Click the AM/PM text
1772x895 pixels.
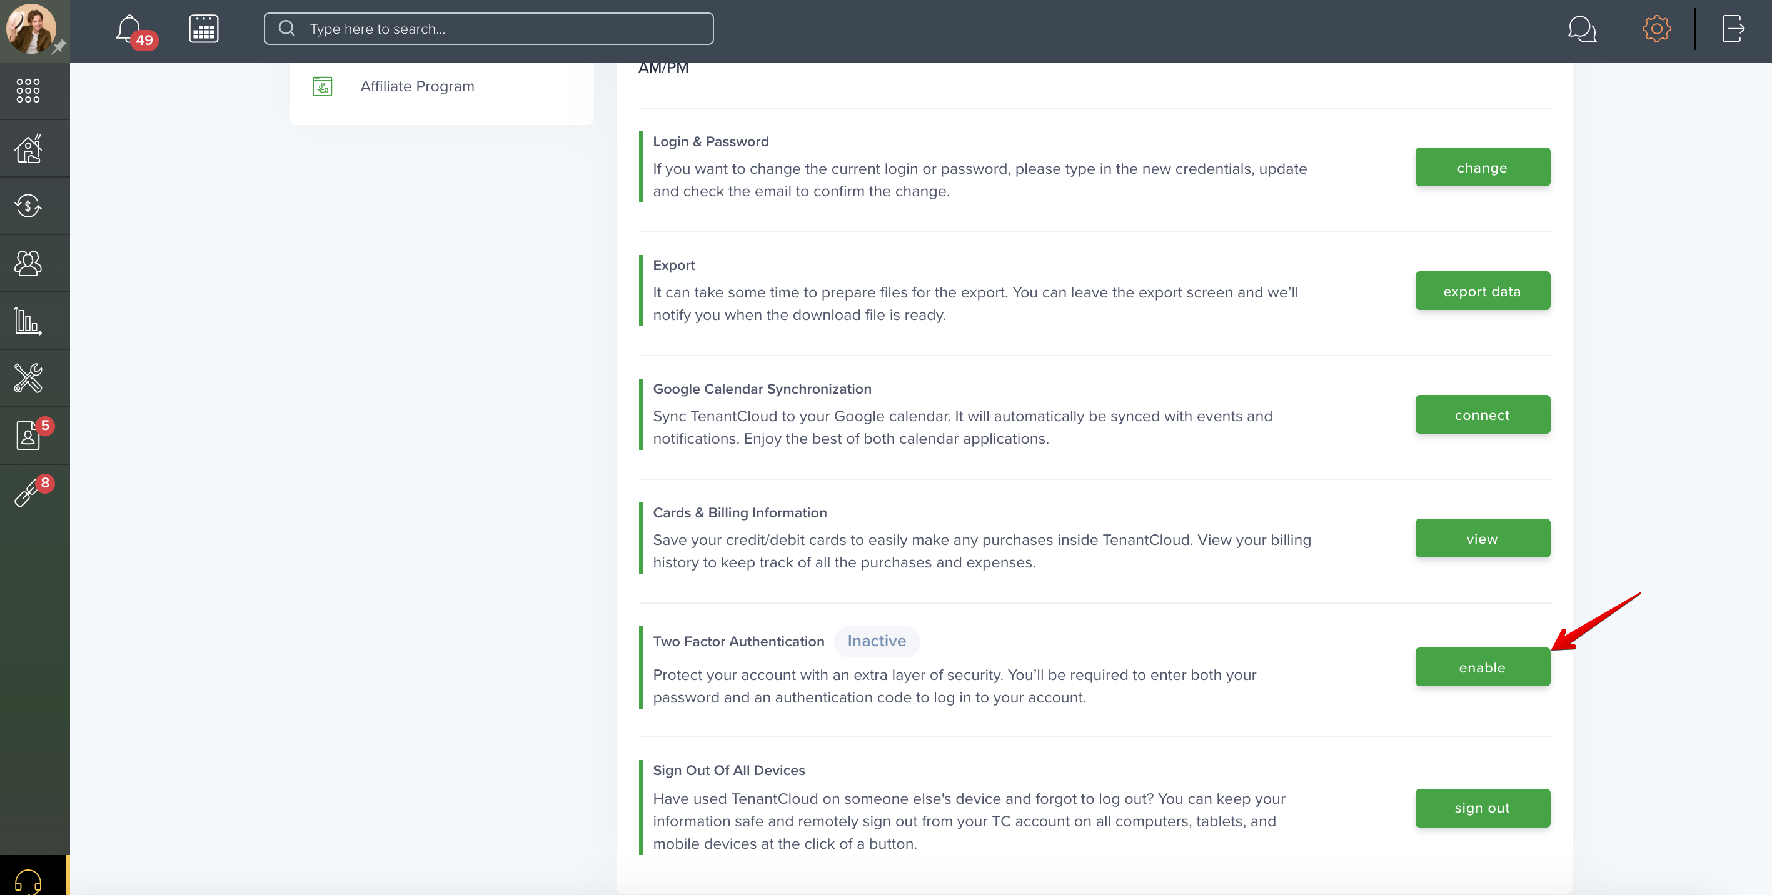[663, 68]
